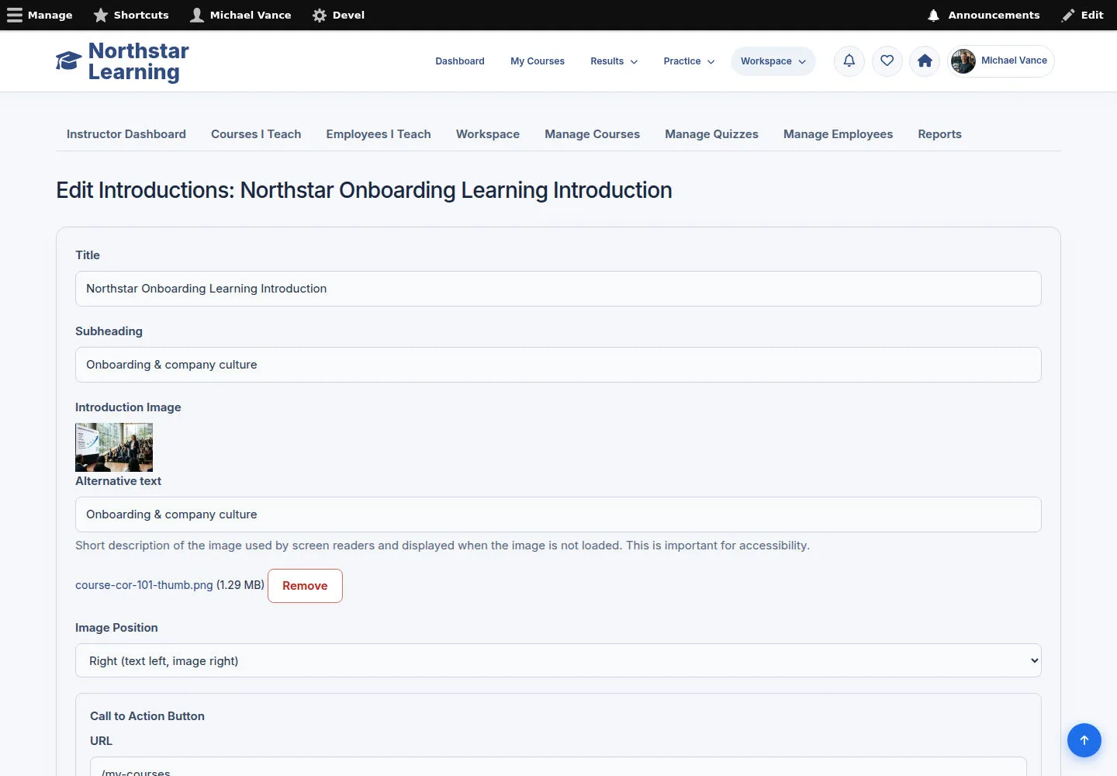Remove the introduction image file
Viewport: 1117px width, 776px height.
point(305,586)
